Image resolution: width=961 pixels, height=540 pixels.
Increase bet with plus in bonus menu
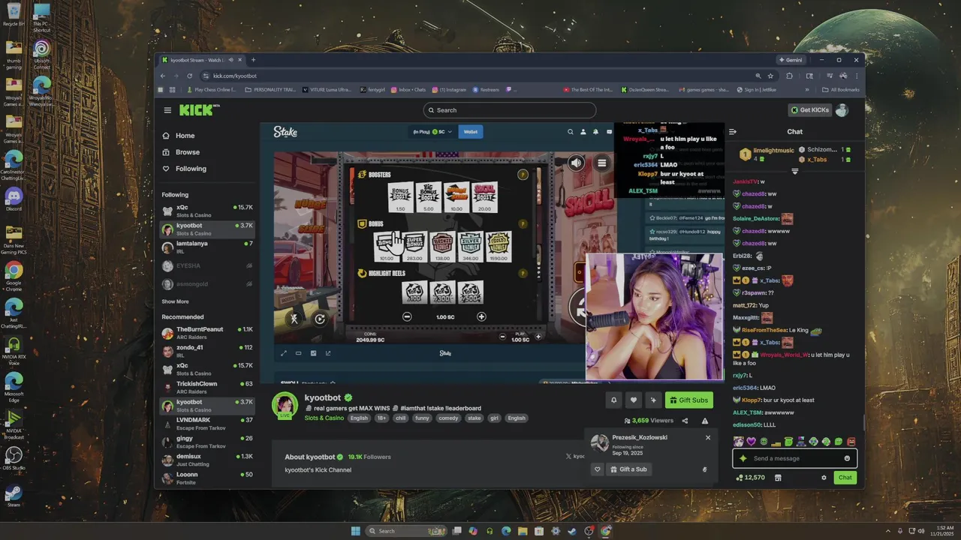(x=481, y=316)
